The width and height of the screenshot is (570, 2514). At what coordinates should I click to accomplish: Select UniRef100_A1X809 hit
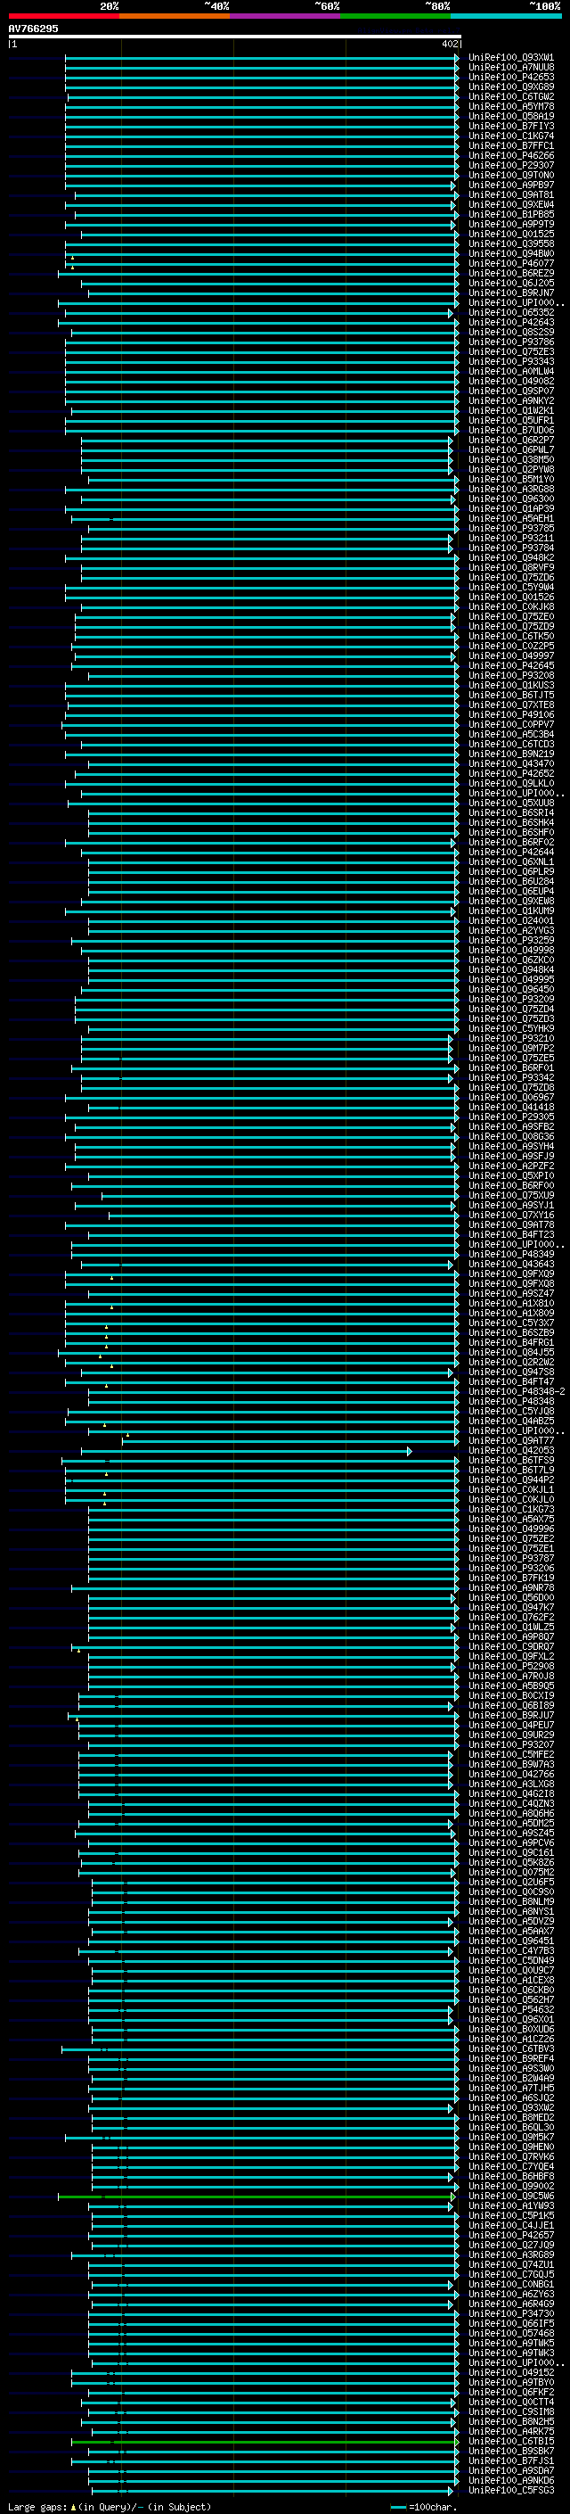pos(511,1313)
